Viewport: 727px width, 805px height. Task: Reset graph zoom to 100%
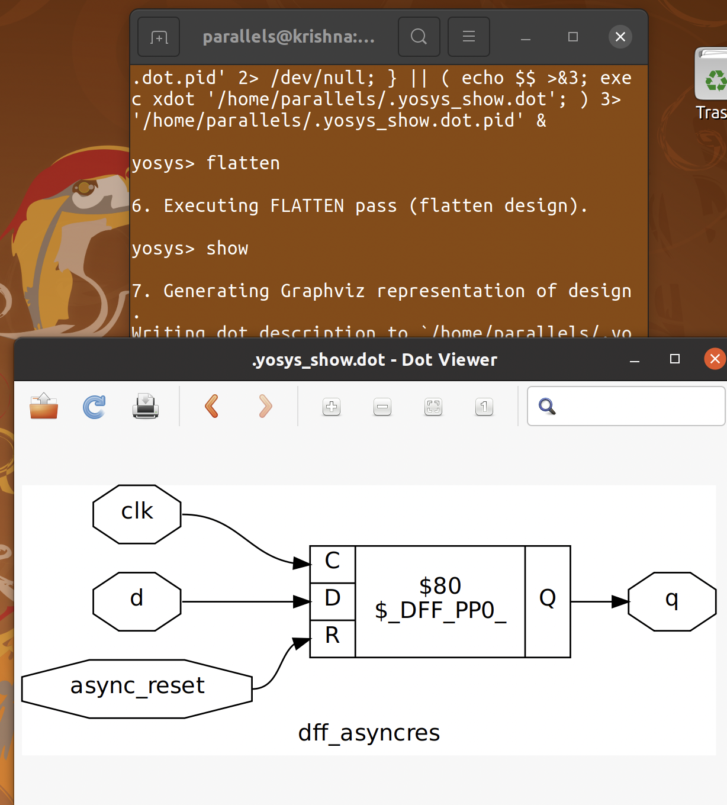click(484, 407)
